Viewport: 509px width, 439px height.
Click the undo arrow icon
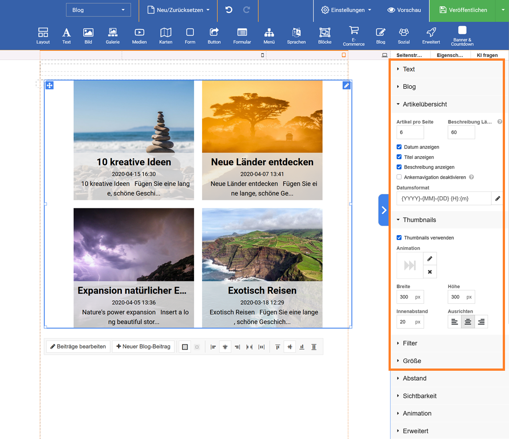coord(229,10)
